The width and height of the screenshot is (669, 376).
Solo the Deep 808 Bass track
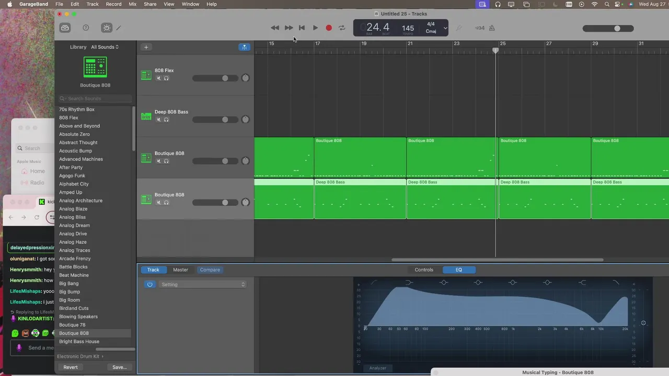pos(166,120)
